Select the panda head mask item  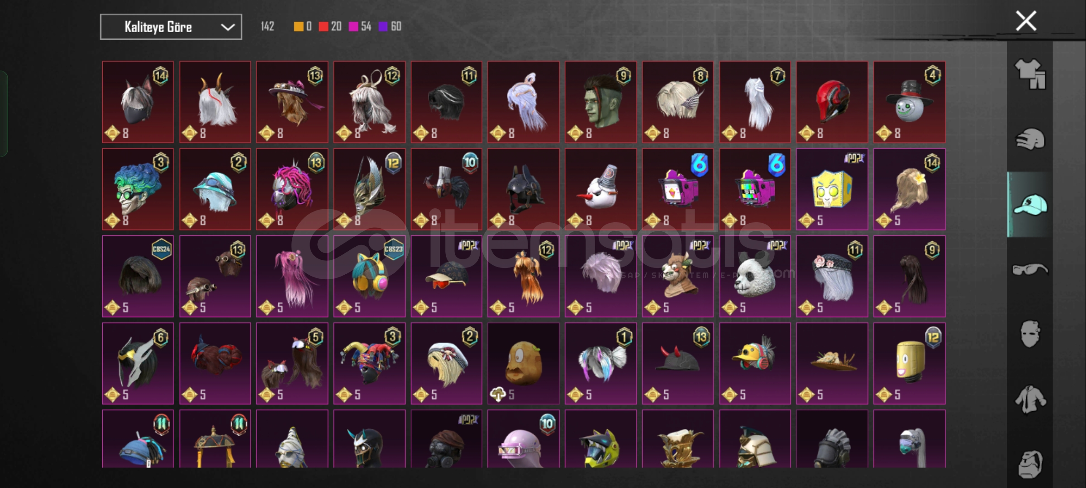(755, 276)
